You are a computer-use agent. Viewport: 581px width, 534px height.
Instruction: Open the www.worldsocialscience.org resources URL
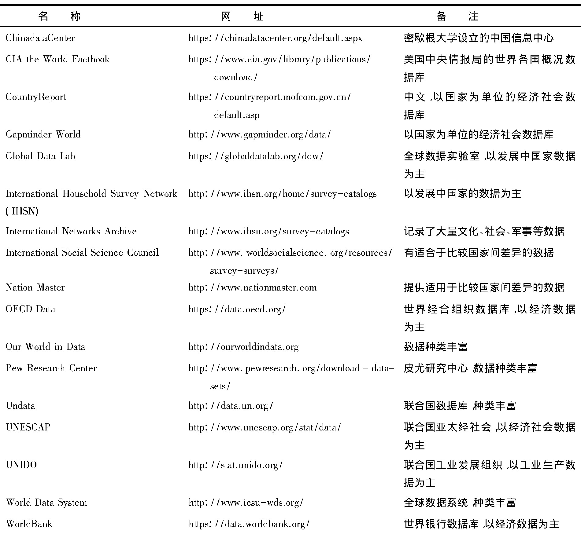pos(290,262)
